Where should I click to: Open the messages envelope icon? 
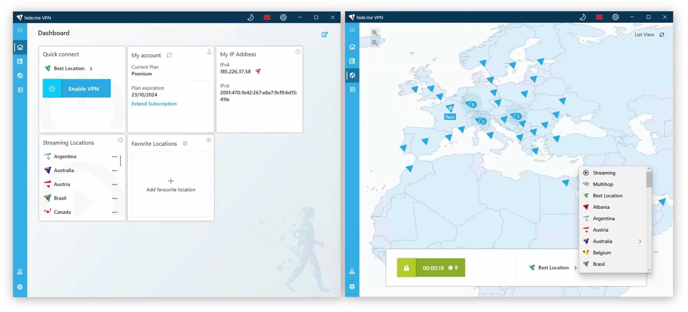click(267, 17)
